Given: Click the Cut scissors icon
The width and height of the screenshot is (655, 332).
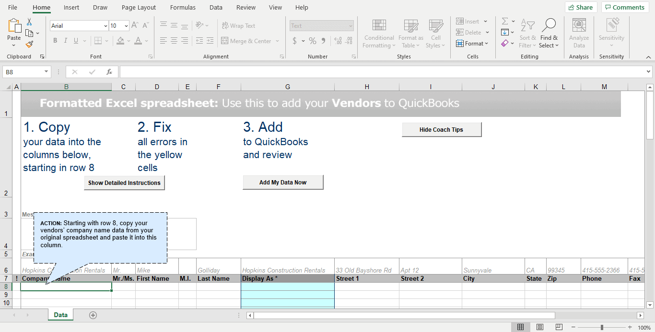Looking at the screenshot, I should (29, 22).
